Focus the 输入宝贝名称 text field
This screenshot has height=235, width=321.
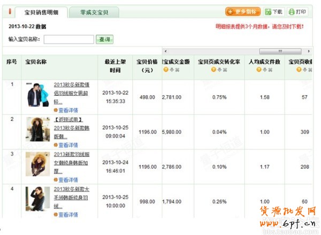pos(69,39)
